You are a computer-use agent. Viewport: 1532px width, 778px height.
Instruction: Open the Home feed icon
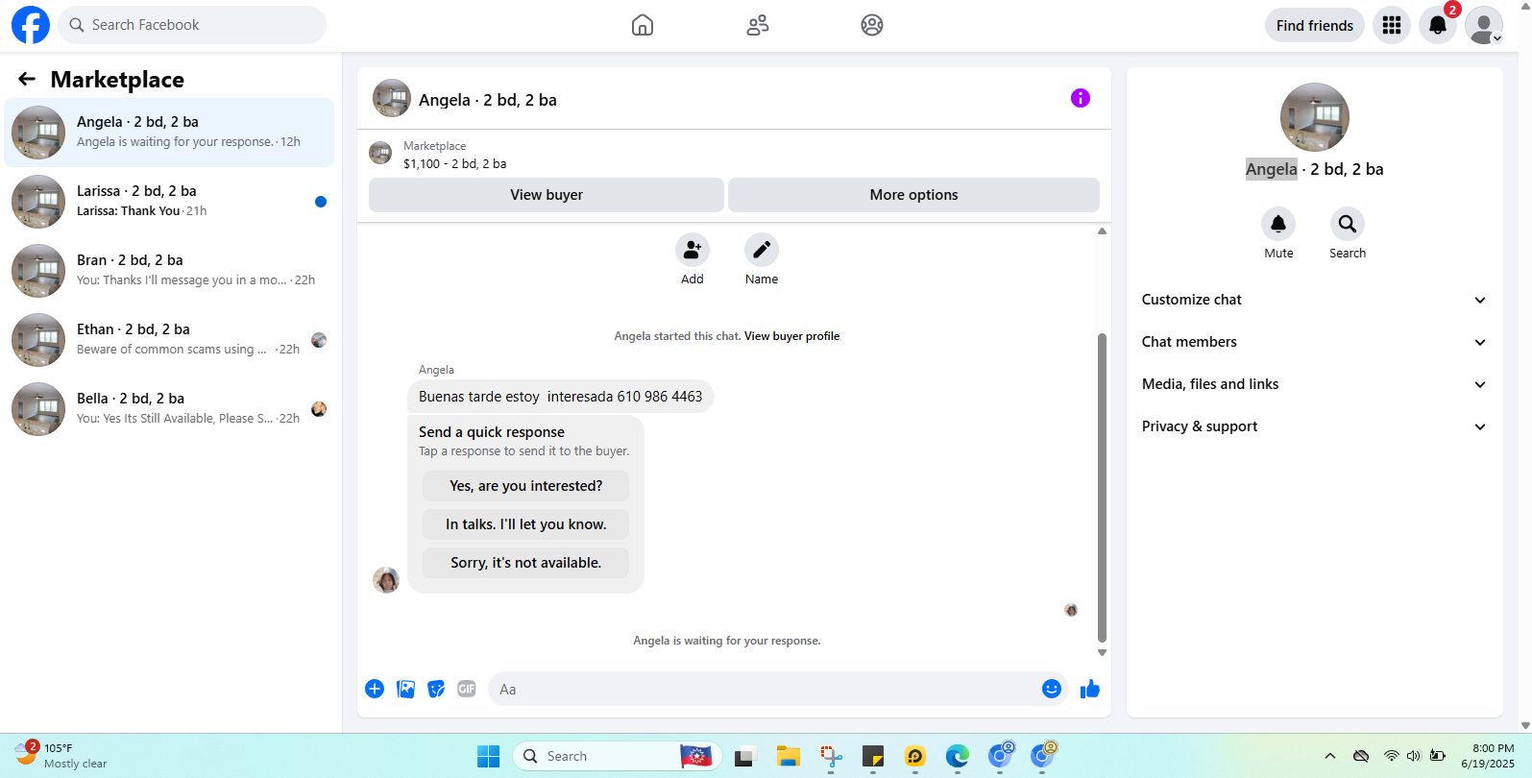[643, 25]
